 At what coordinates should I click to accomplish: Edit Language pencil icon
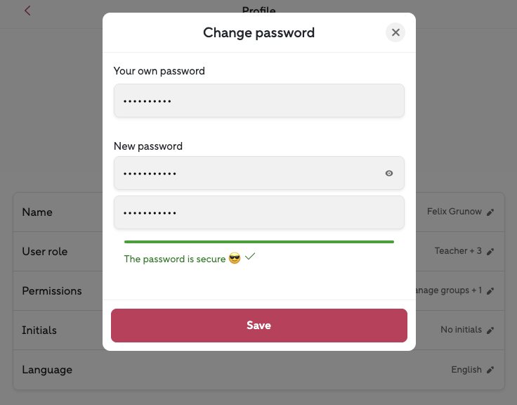pos(490,369)
